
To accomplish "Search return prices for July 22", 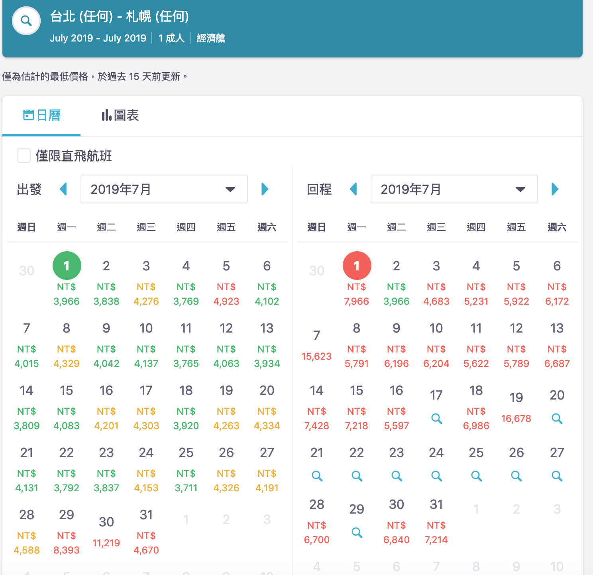I will tap(357, 476).
